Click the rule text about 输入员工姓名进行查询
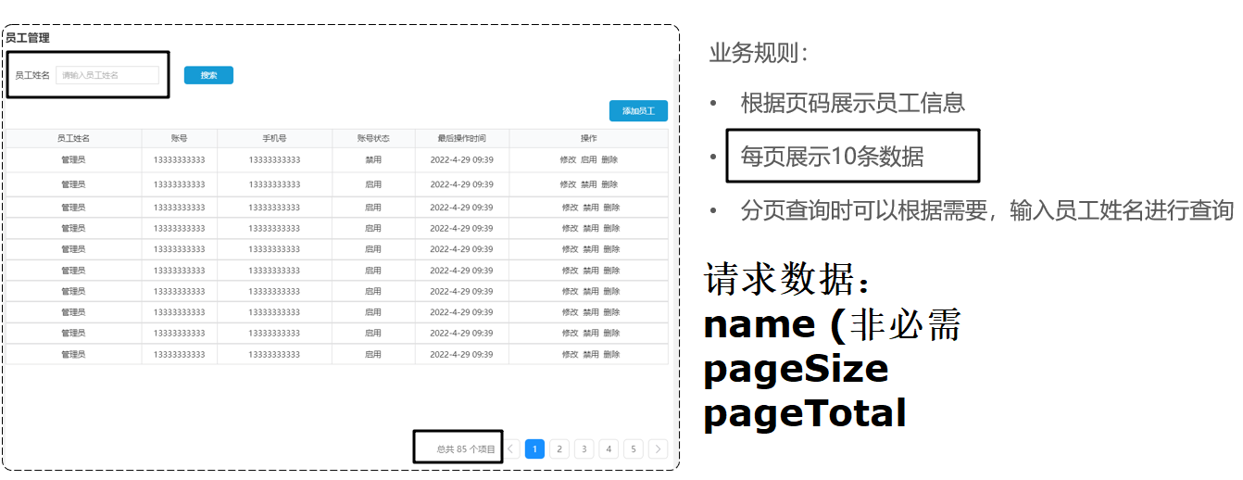The image size is (1243, 480). click(987, 210)
